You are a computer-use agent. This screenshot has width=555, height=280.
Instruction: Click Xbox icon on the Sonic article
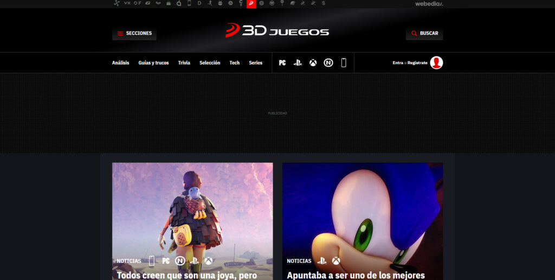336,261
